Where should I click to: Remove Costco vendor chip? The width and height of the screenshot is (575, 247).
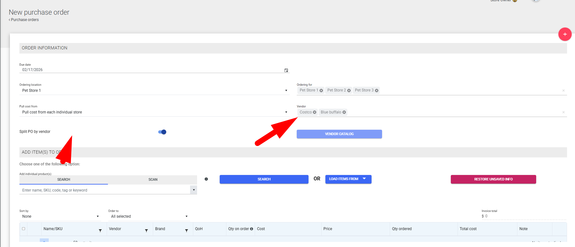click(x=315, y=112)
